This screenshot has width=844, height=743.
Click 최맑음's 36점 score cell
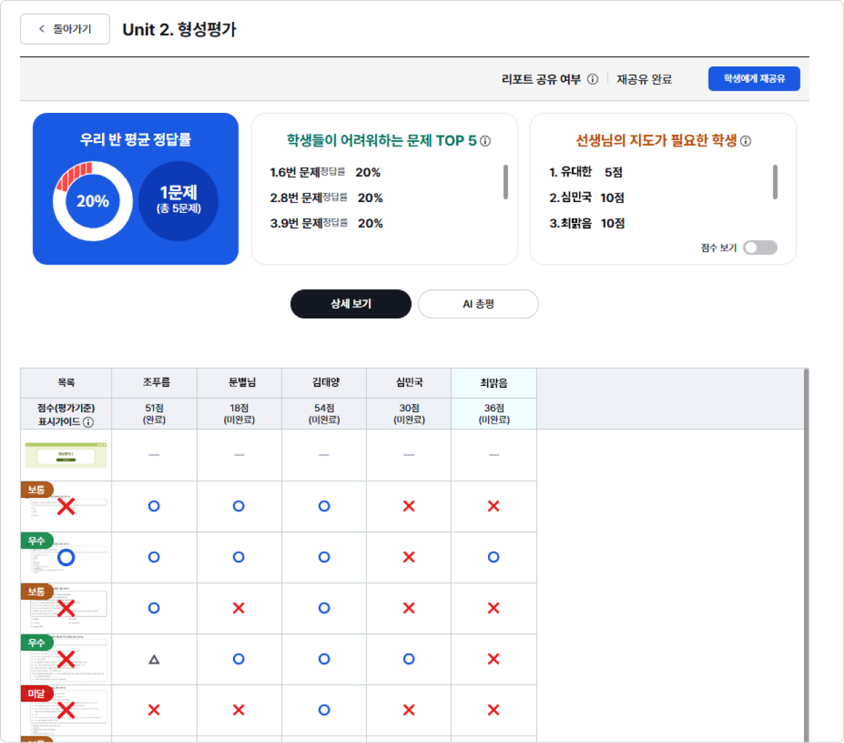[494, 414]
